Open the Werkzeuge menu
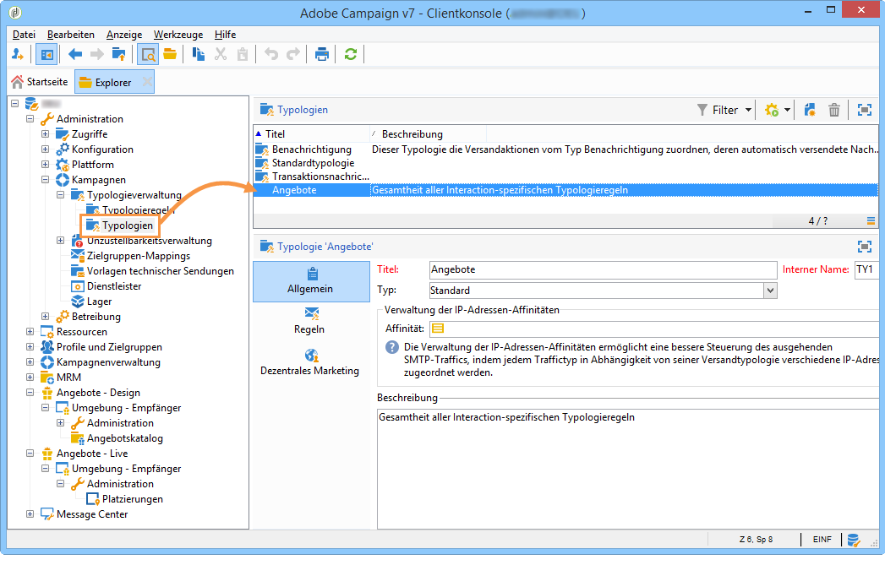The image size is (885, 576). tap(178, 35)
